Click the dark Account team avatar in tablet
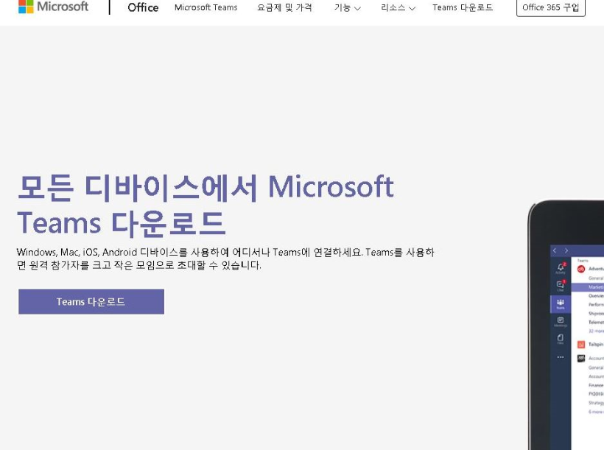 point(581,358)
